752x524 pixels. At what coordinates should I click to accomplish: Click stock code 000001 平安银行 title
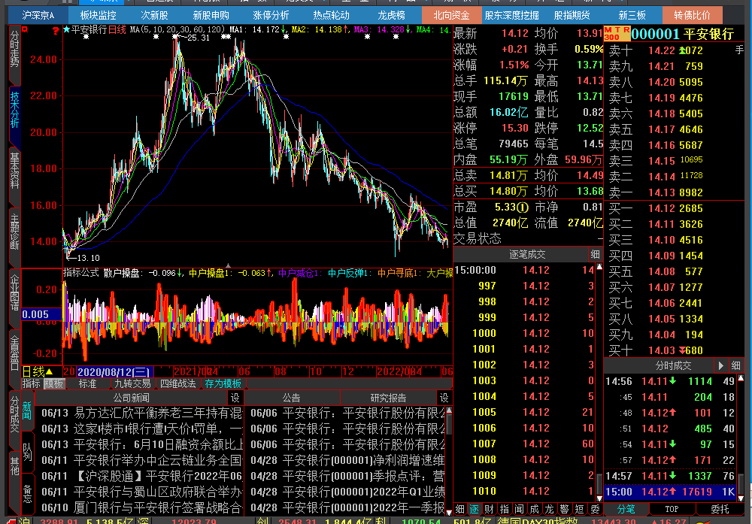(x=682, y=34)
